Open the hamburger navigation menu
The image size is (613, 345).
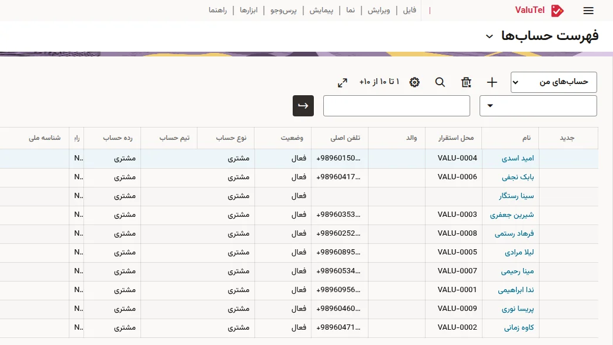(x=588, y=11)
